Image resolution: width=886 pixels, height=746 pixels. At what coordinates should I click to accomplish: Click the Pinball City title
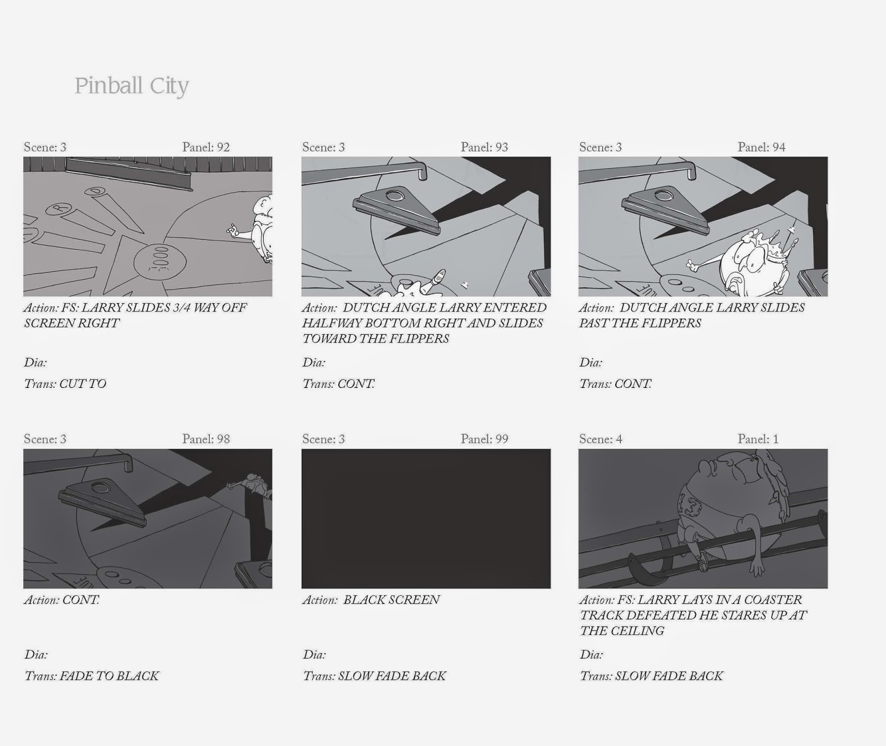point(132,87)
